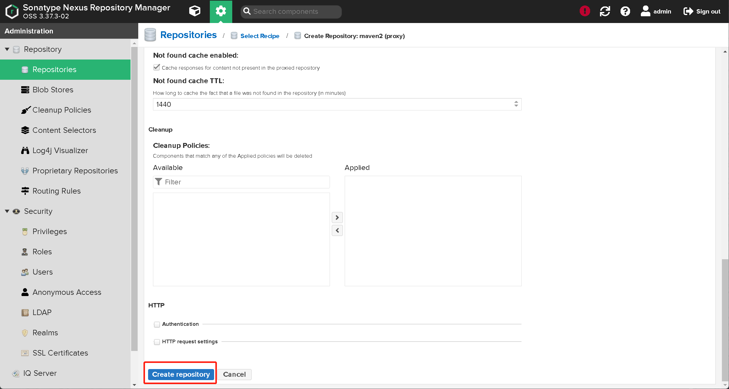Cancel repository creation
Image resolution: width=729 pixels, height=389 pixels.
[x=234, y=374]
